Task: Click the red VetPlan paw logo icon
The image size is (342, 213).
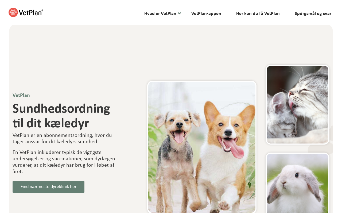Action: click(13, 13)
